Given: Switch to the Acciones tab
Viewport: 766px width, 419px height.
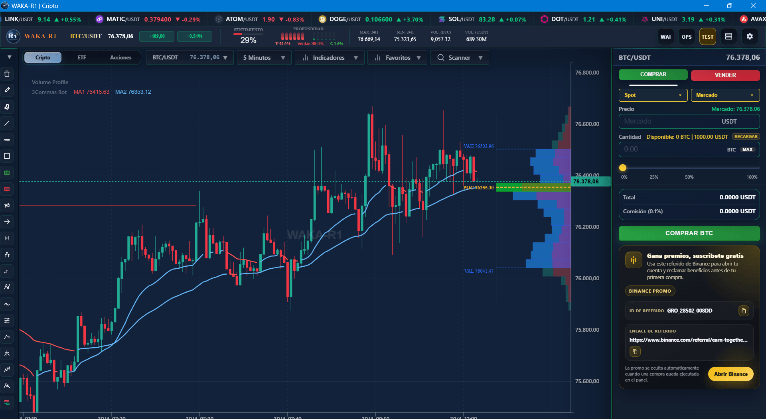Looking at the screenshot, I should coord(120,57).
